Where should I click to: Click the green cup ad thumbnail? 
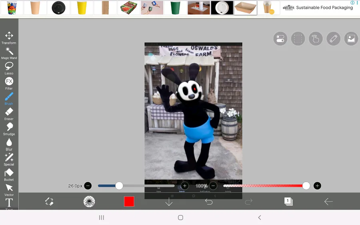(176, 8)
